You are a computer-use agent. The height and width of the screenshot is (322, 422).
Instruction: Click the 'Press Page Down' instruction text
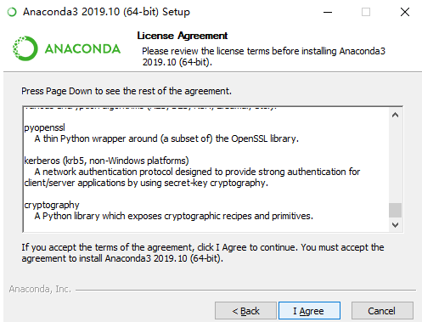click(x=127, y=91)
